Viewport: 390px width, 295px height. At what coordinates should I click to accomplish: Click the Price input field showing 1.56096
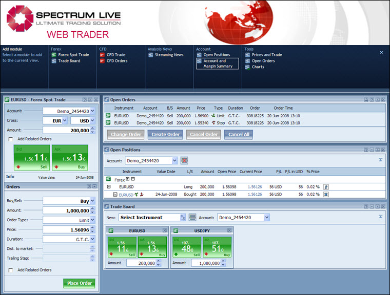coord(66,229)
